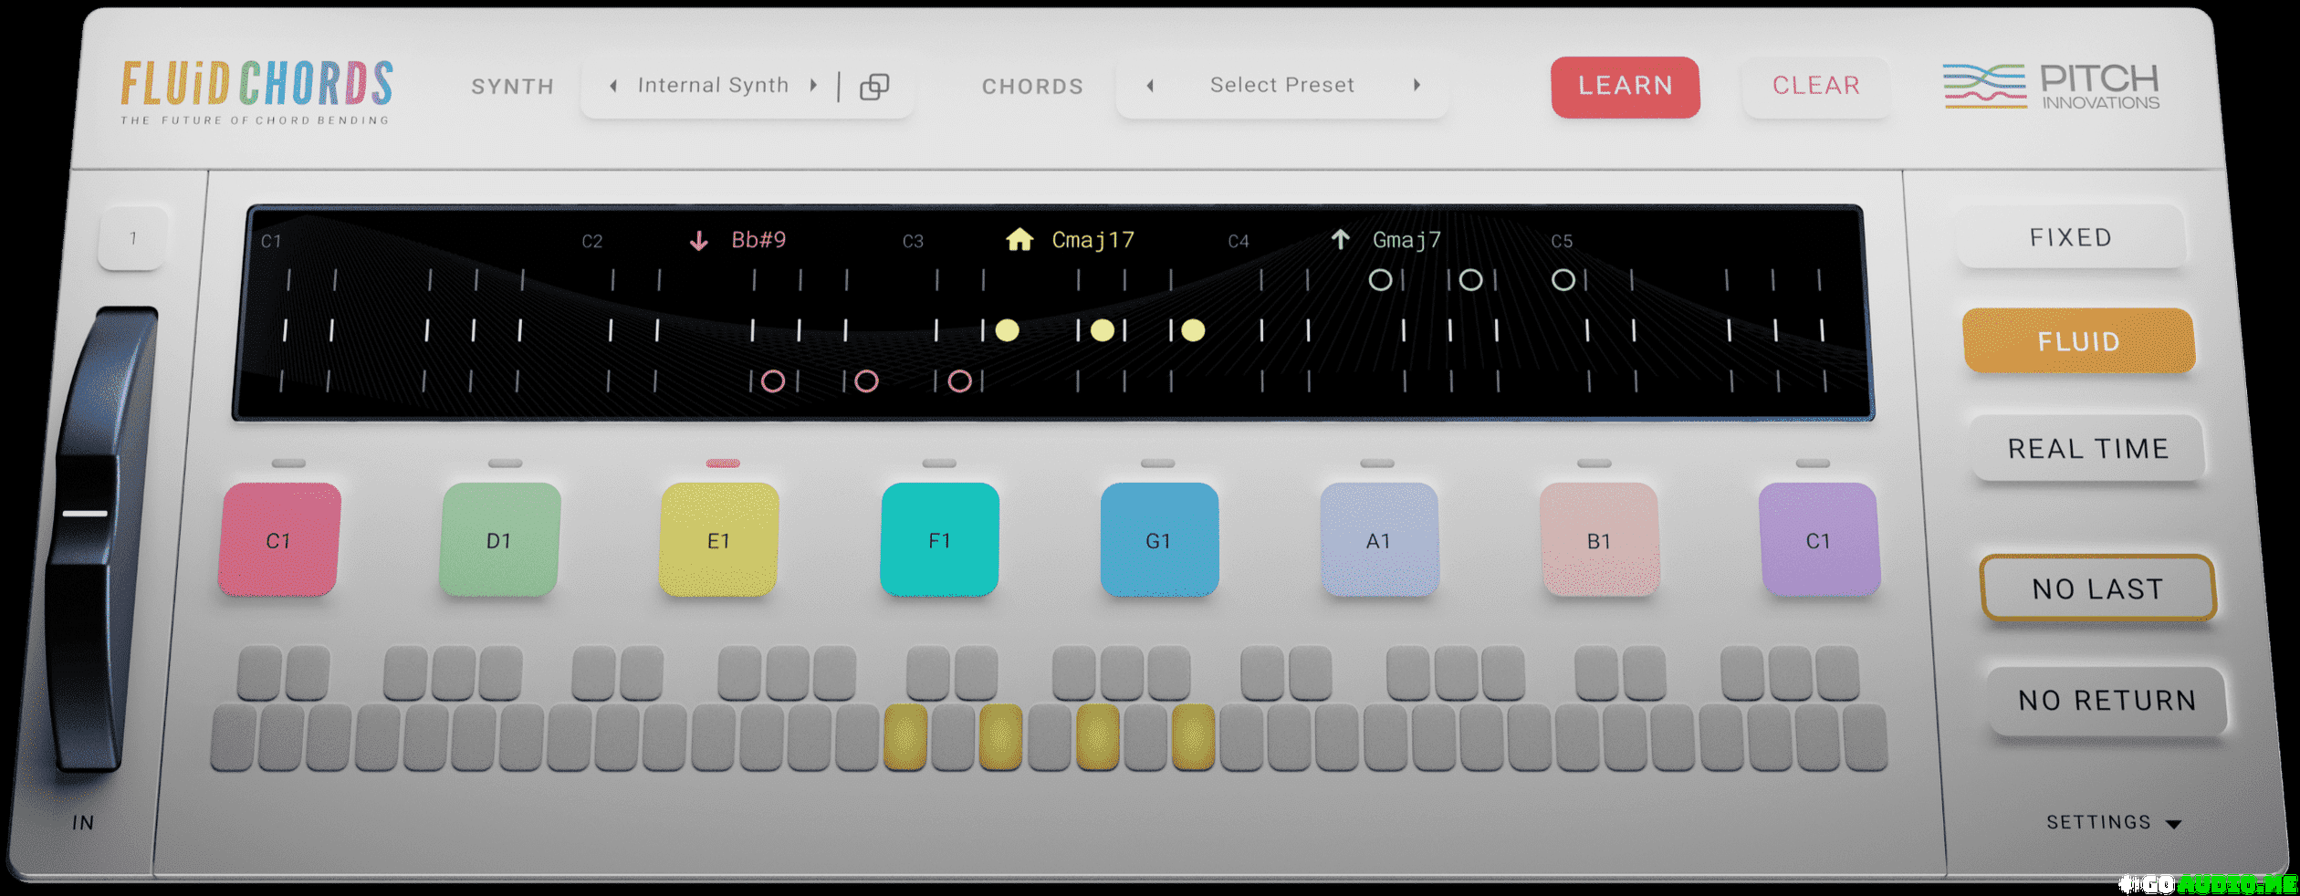Toggle the NO LAST option
The width and height of the screenshot is (2300, 896).
(2097, 589)
